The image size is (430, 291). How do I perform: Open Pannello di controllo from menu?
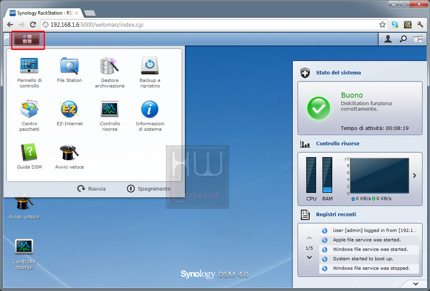(x=29, y=72)
